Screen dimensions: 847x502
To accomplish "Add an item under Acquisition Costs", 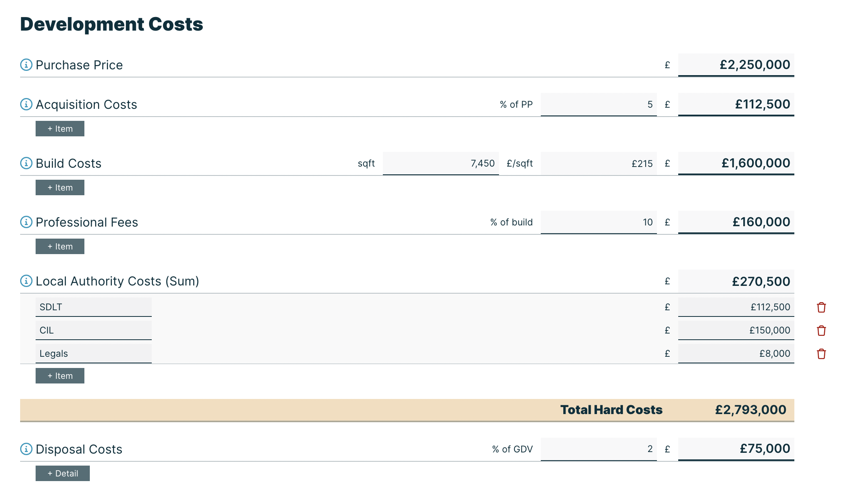I will [x=60, y=129].
